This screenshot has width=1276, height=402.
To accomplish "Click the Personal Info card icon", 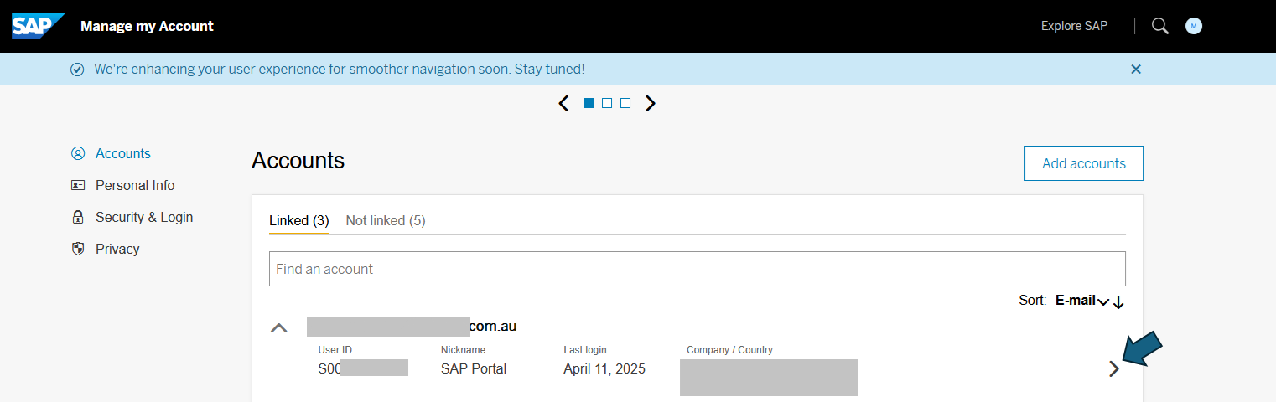I will coord(78,185).
